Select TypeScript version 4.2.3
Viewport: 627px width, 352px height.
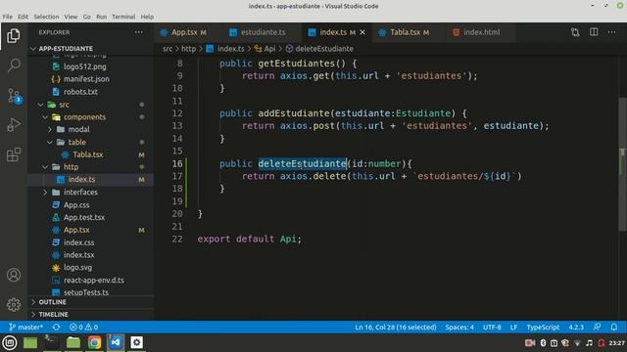576,327
